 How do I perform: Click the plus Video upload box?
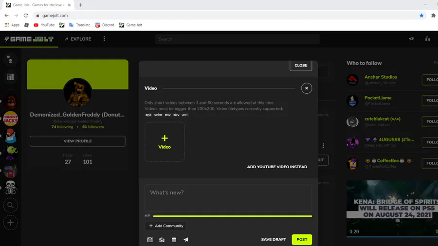coord(164,141)
